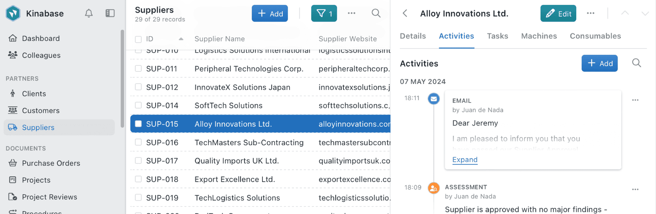Open the notifications bell
656x214 pixels.
tap(89, 13)
